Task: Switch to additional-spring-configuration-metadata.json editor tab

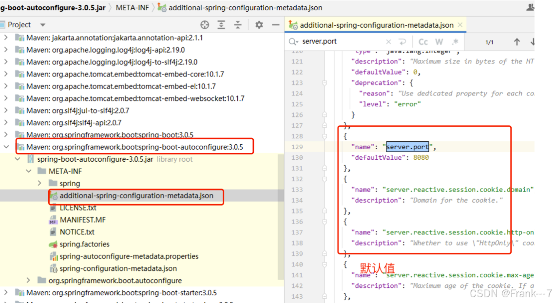Action: [x=376, y=25]
